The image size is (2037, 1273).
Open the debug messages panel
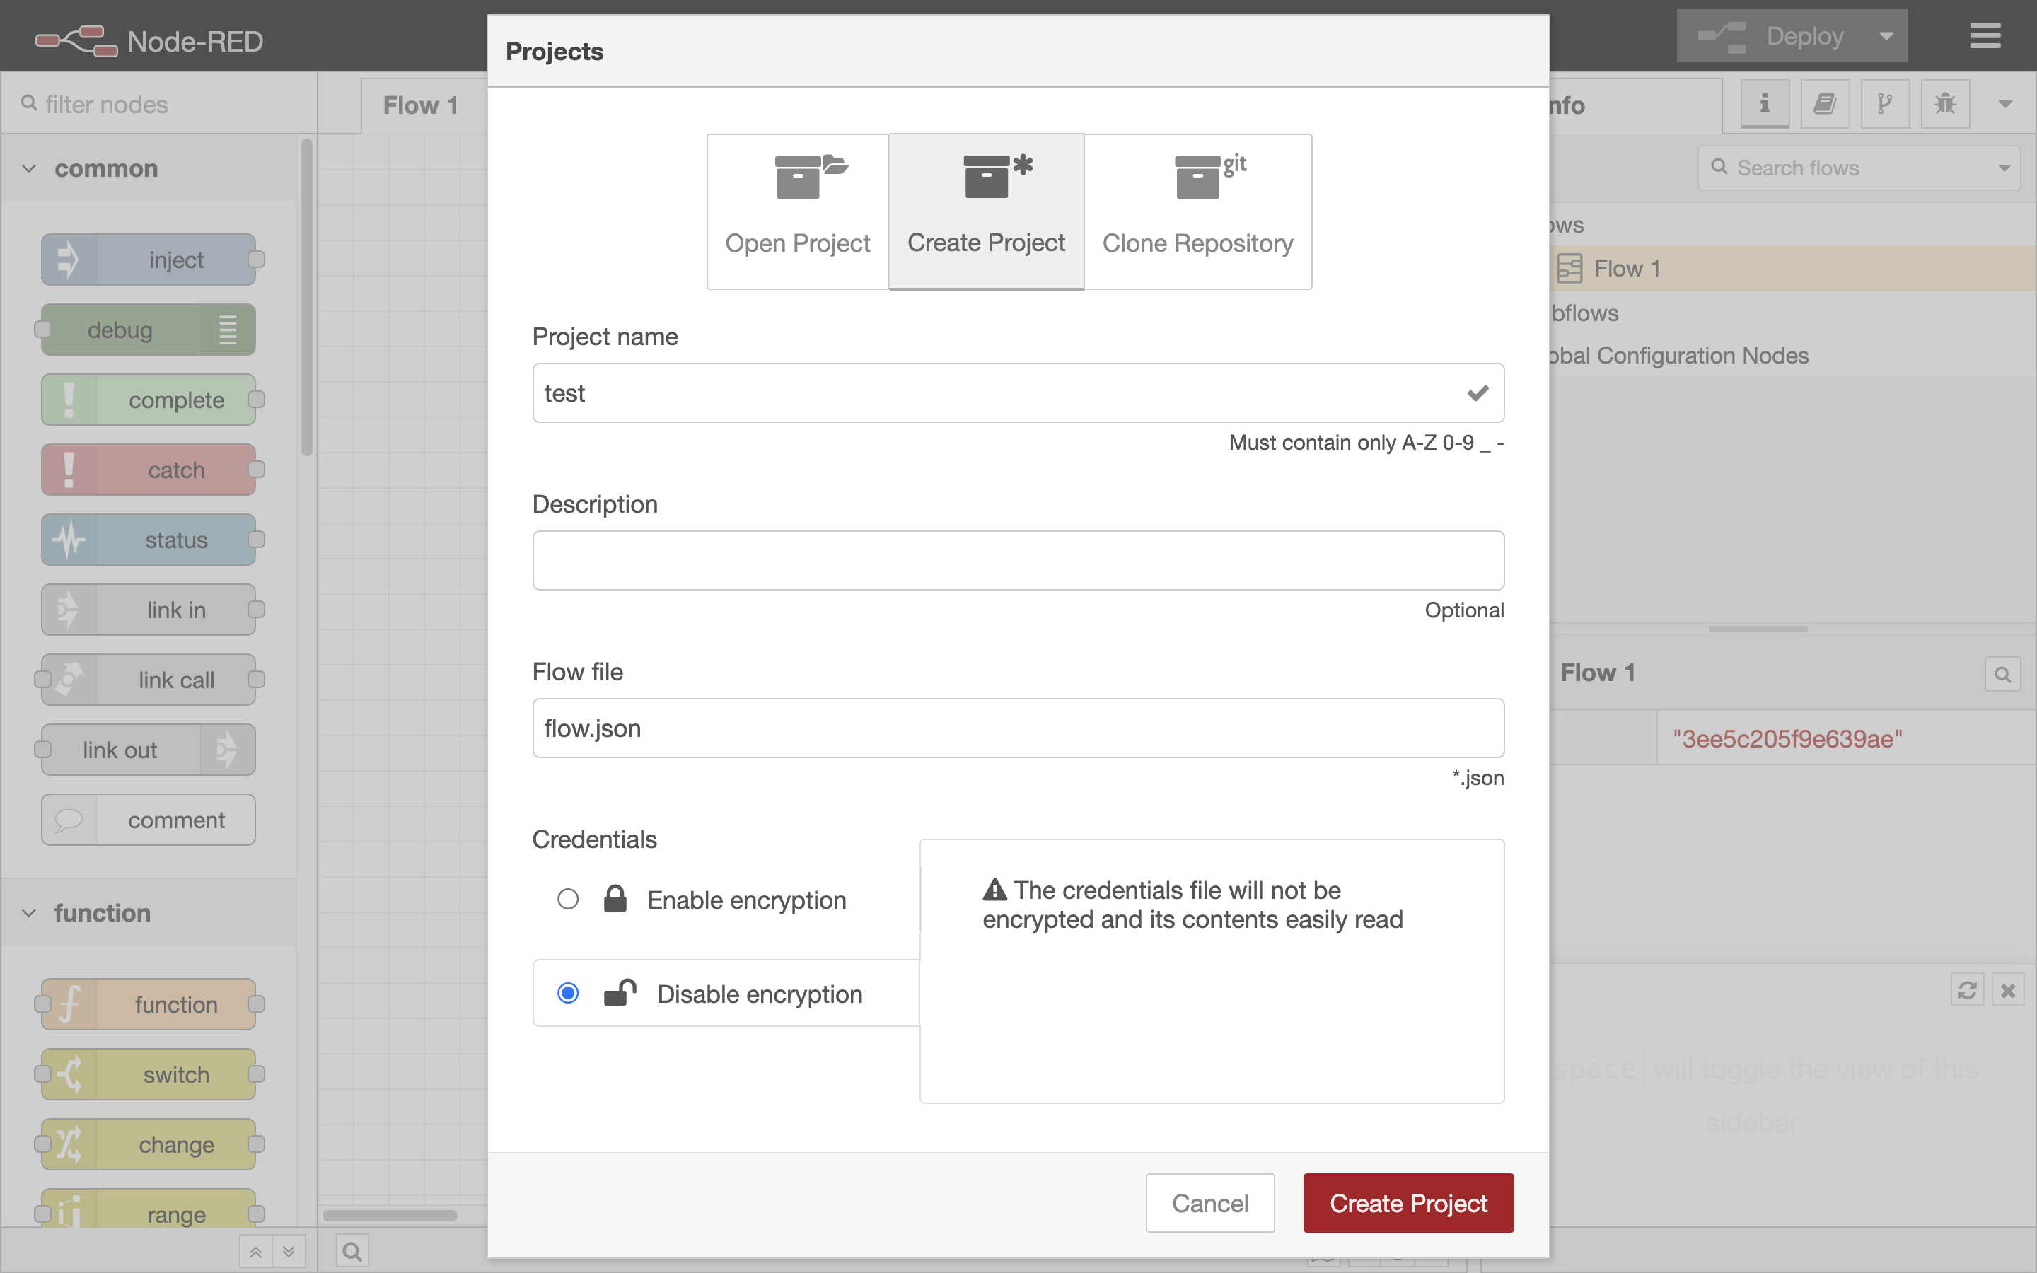pyautogui.click(x=1945, y=103)
